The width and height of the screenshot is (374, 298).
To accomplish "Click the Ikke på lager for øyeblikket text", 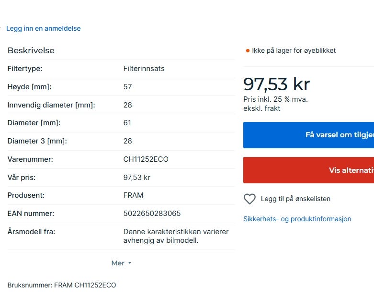I will click(294, 50).
